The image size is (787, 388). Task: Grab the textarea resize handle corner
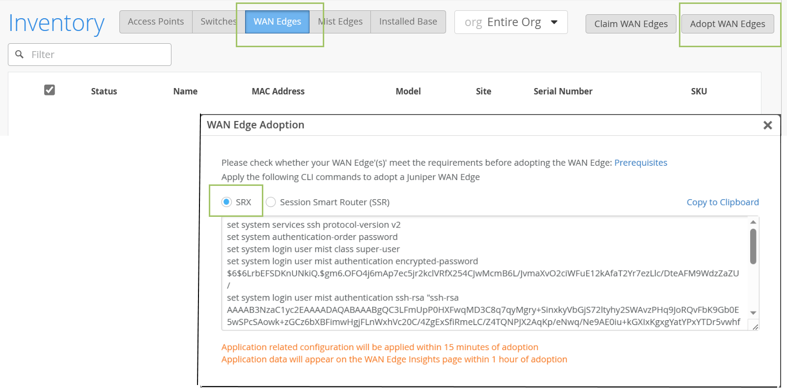pos(755,327)
